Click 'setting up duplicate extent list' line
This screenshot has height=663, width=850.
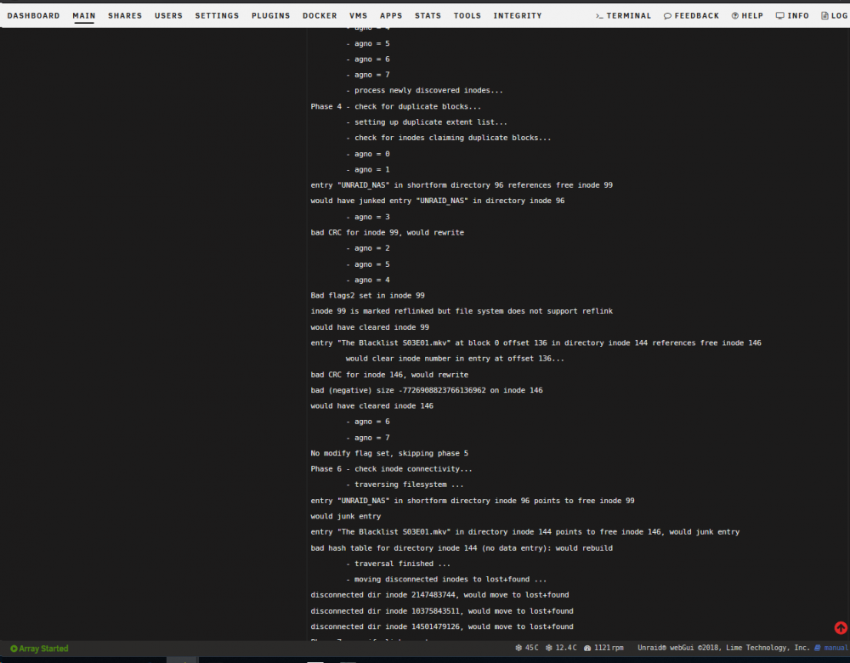pyautogui.click(x=427, y=122)
